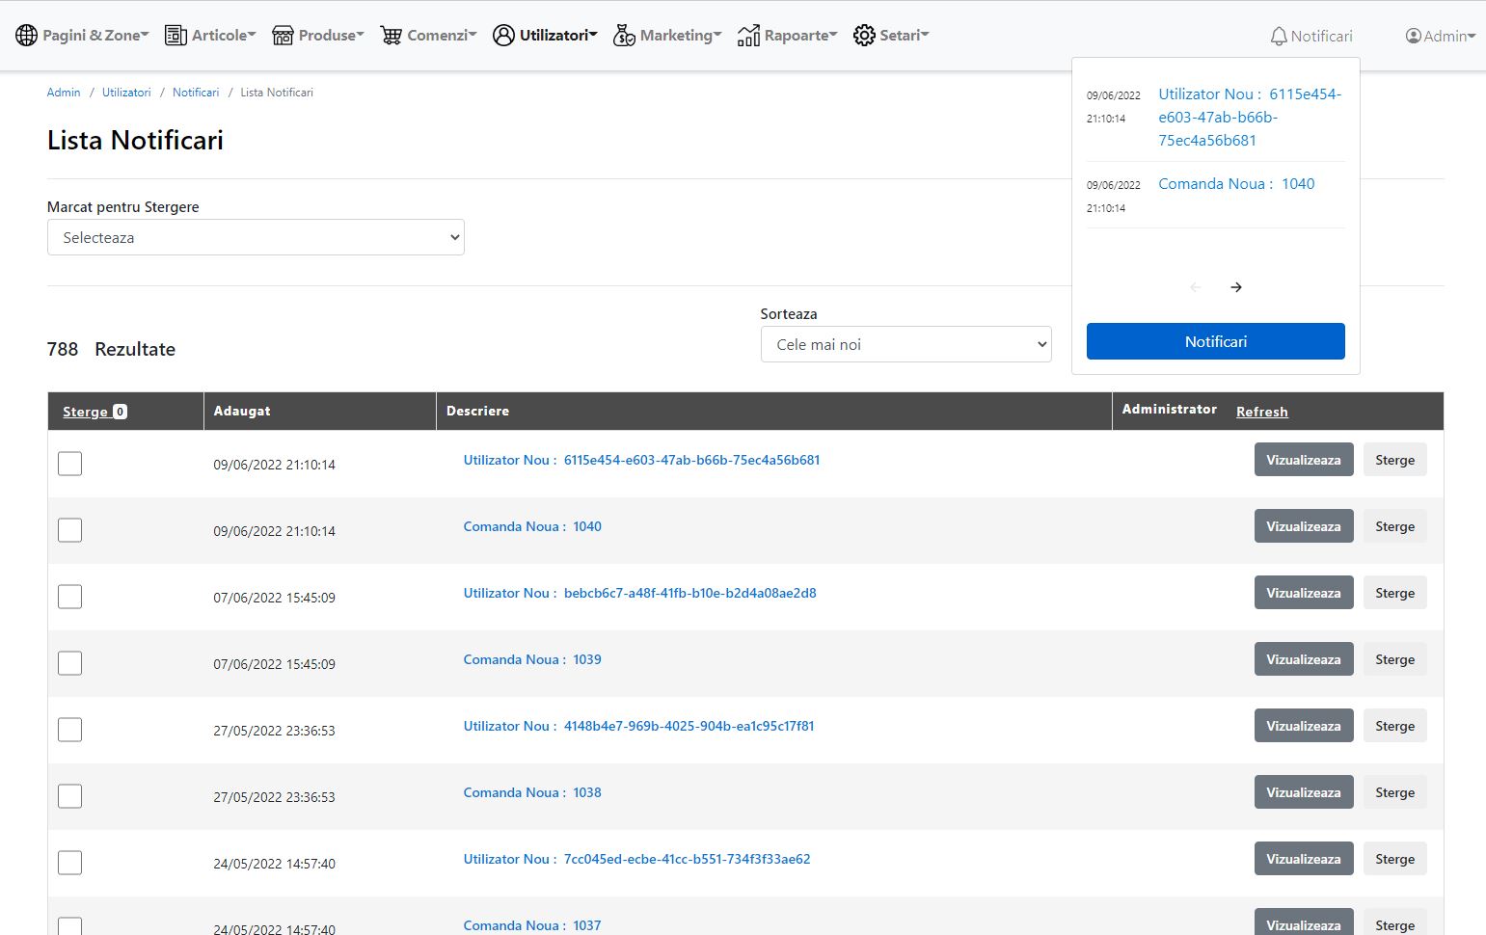The width and height of the screenshot is (1486, 935).
Task: Open Utilizator Nou bebcb6c7 link in table
Action: pyautogui.click(x=639, y=593)
